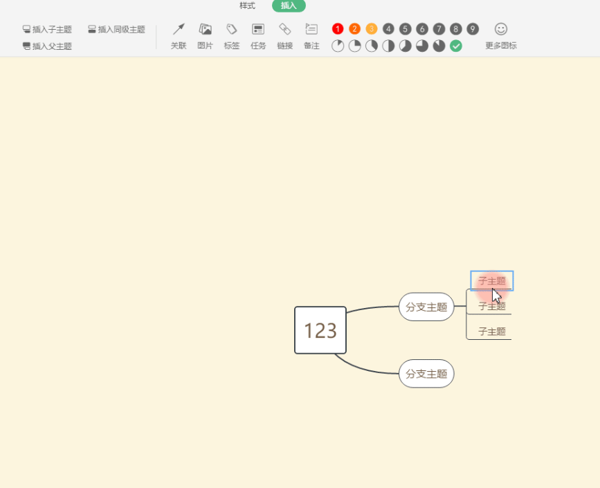Select the 关联 relation line tool
The width and height of the screenshot is (600, 488).
(x=178, y=35)
